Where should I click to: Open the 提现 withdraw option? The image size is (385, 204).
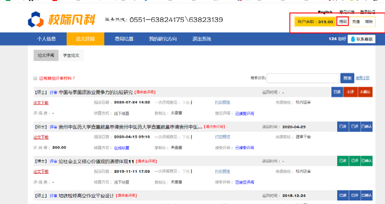click(342, 22)
